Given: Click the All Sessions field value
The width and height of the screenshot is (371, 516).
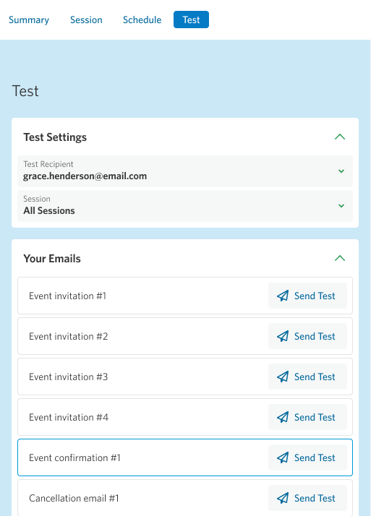Looking at the screenshot, I should [49, 210].
